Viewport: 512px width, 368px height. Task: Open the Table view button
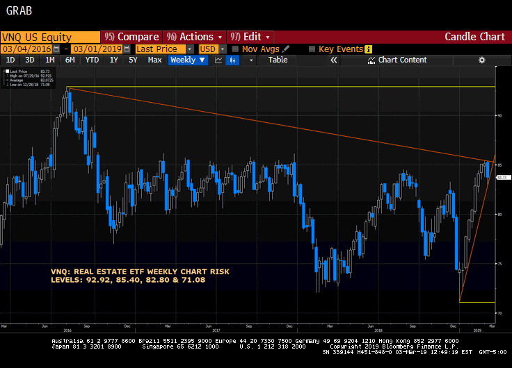point(278,60)
